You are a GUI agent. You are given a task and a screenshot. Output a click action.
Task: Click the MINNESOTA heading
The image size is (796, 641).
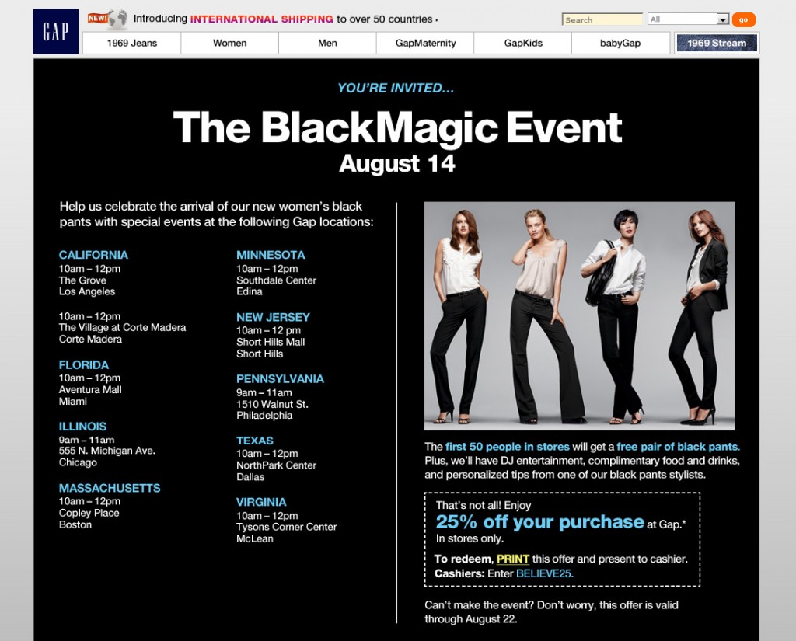pyautogui.click(x=271, y=255)
